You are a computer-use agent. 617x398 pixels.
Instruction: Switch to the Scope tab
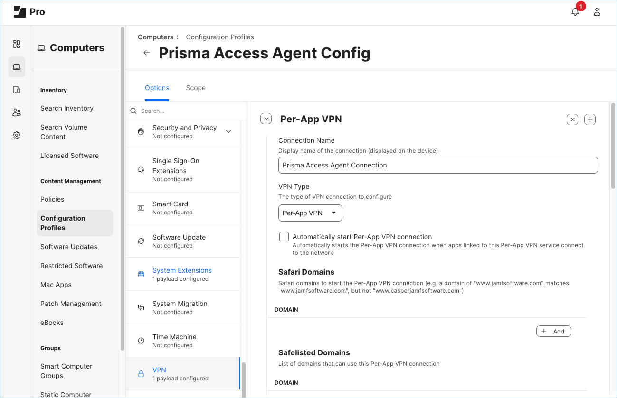click(x=196, y=88)
